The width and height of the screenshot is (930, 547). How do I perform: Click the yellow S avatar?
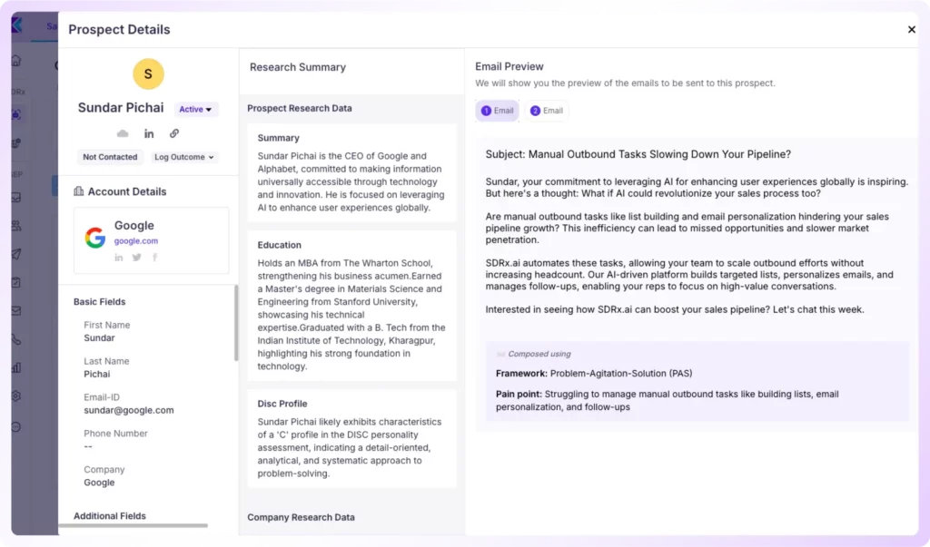click(x=148, y=74)
